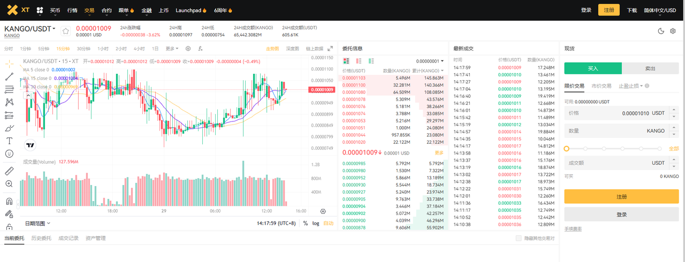
Task: Switch chart to 1 day interval
Action: pos(155,49)
